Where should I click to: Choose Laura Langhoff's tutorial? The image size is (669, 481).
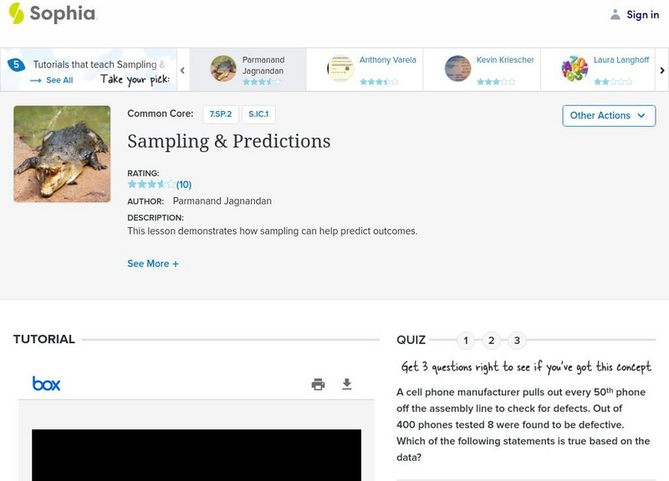[598, 69]
